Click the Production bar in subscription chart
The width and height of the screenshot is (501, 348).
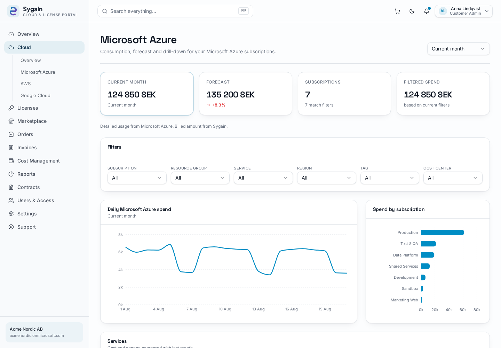442,232
